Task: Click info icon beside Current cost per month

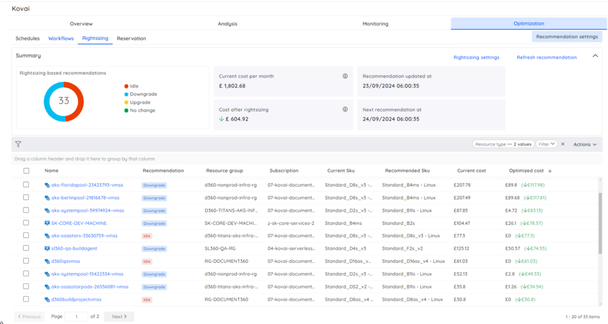Action: click(x=345, y=76)
